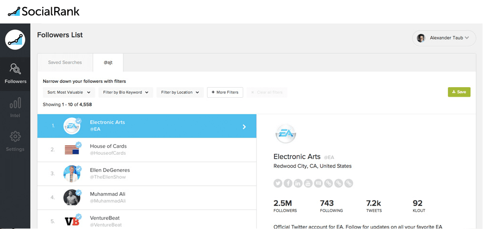
Task: Click Electronic Arts name in the detail panel
Action: point(297,156)
